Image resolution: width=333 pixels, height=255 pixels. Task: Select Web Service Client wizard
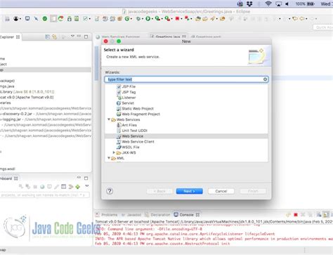[136, 142]
